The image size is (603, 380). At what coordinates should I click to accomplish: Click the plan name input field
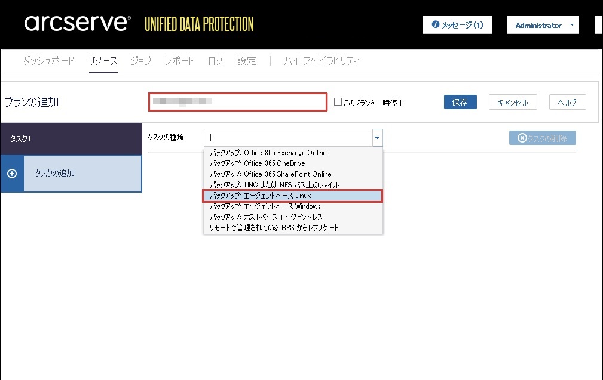(238, 102)
